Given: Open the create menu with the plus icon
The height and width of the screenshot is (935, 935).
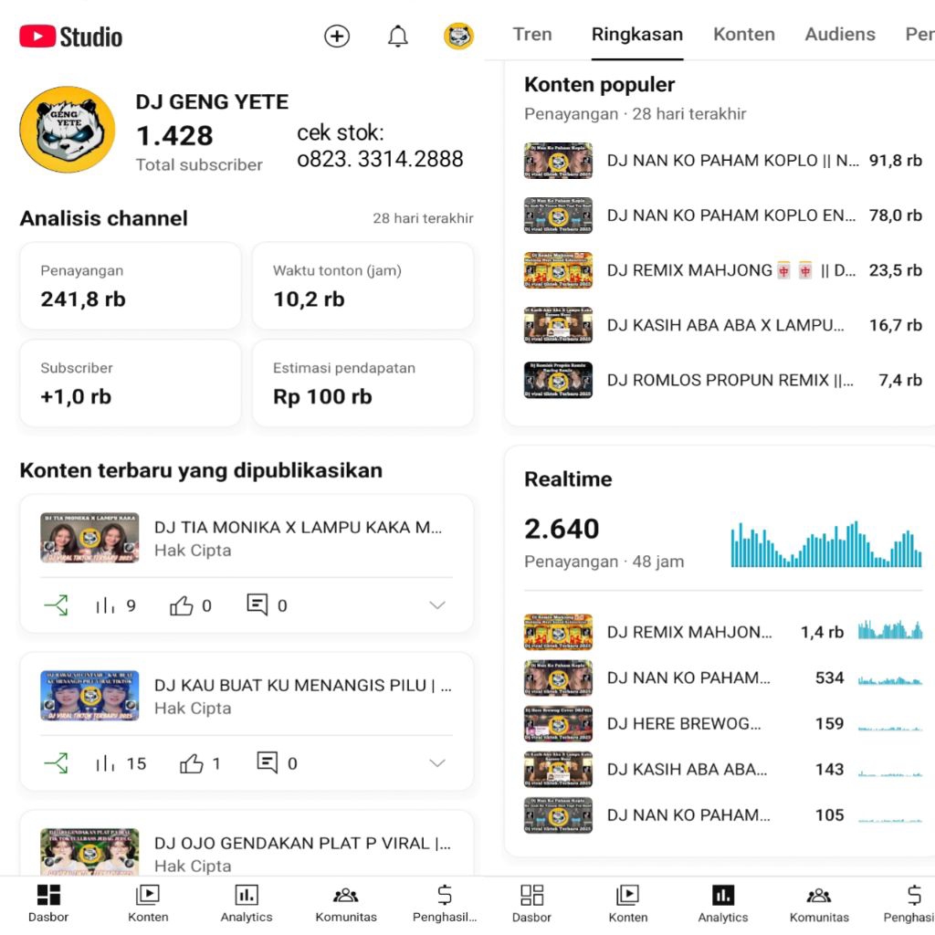Looking at the screenshot, I should coord(337,37).
